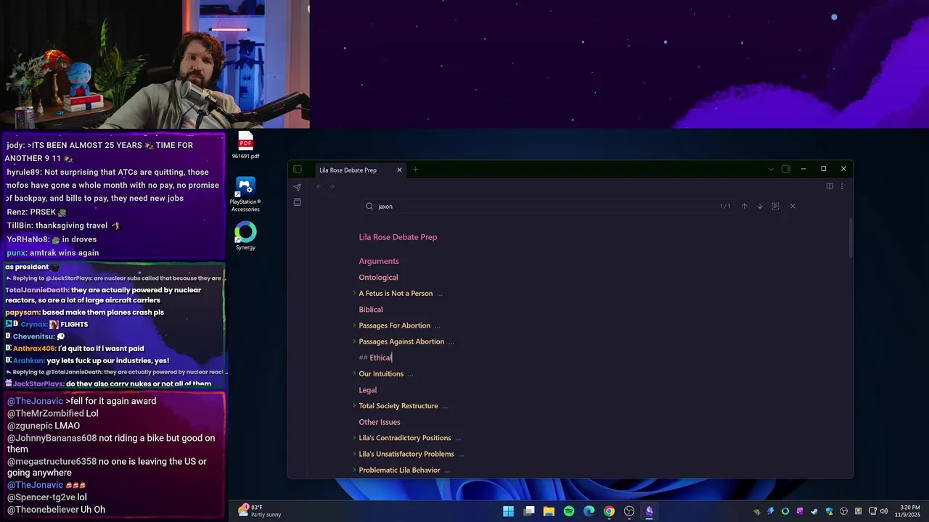929x522 pixels.
Task: Go to previous search match
Action: point(744,206)
